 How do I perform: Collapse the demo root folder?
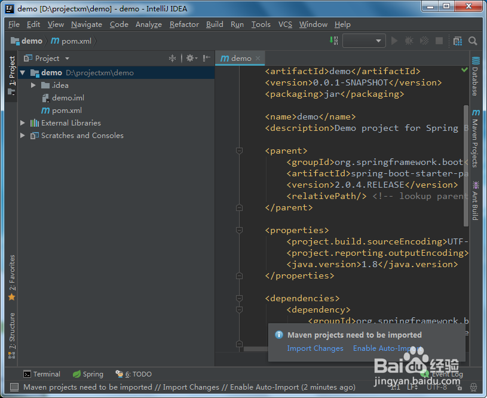[x=23, y=73]
